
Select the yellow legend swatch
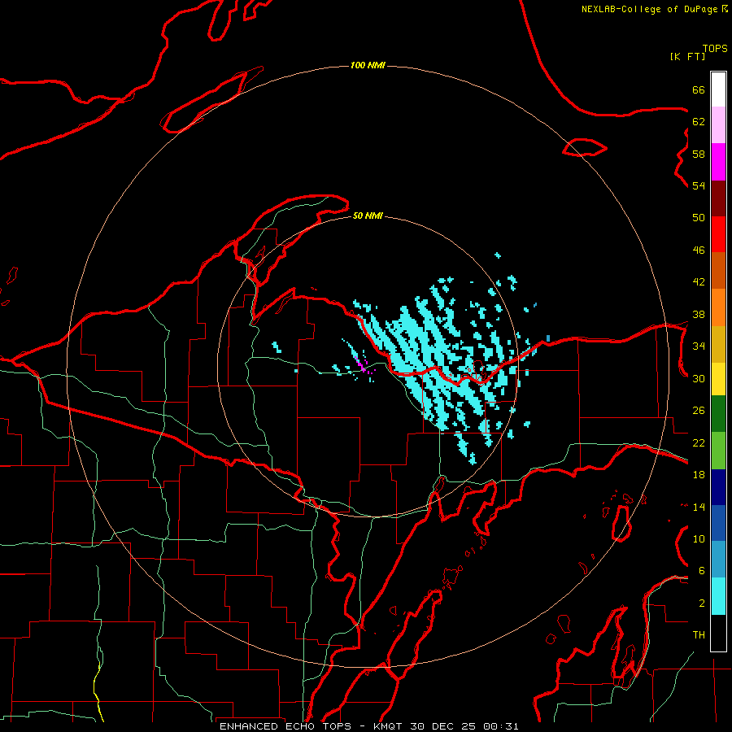tap(718, 379)
